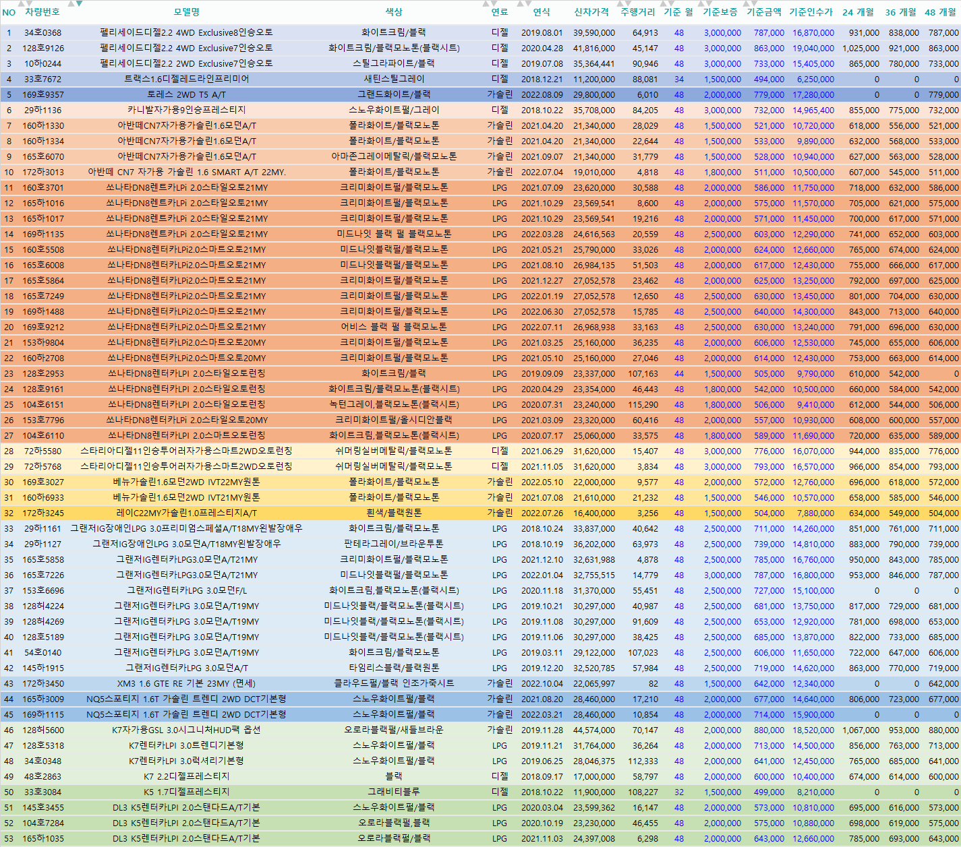Click the teal sort arrow beside 모델명 header

click(79, 3)
